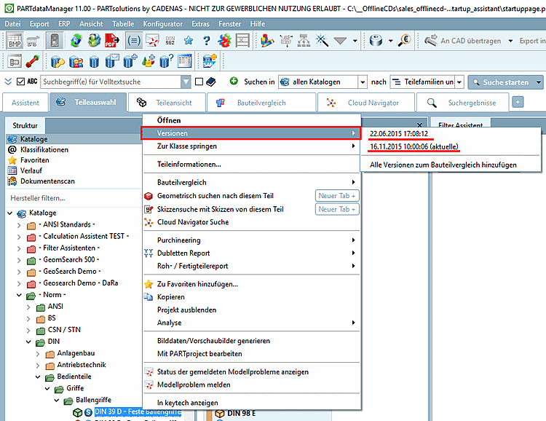Click the green refresh arrows globe icon
This screenshot has height=421, width=546.
[x=76, y=41]
